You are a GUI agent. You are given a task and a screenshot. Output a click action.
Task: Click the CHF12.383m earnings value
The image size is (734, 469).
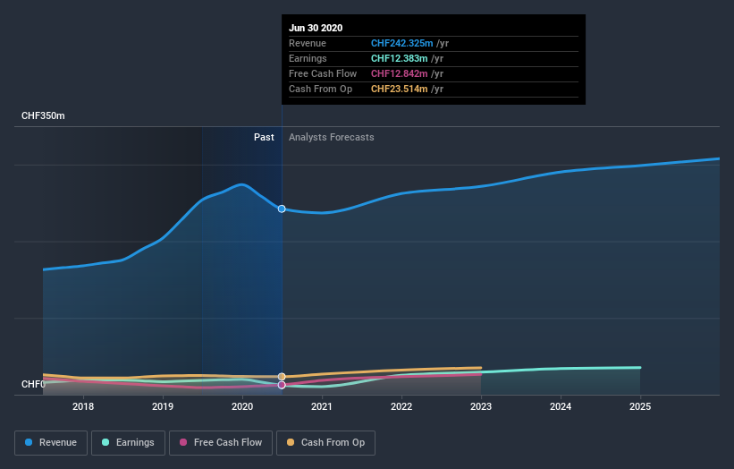tap(400, 58)
